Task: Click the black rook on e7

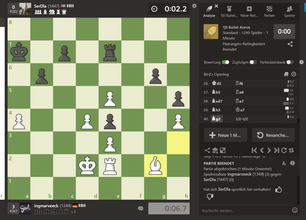Action: click(110, 52)
